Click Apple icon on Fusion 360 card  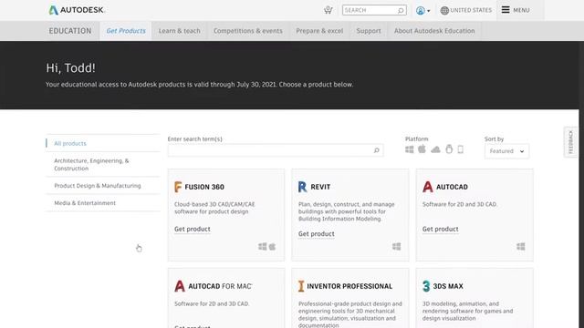point(272,247)
